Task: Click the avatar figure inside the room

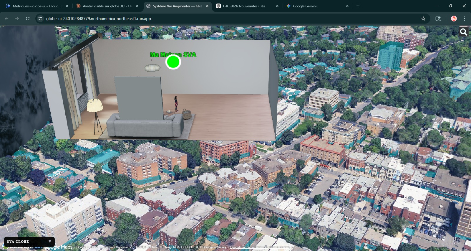Action: click(x=176, y=104)
